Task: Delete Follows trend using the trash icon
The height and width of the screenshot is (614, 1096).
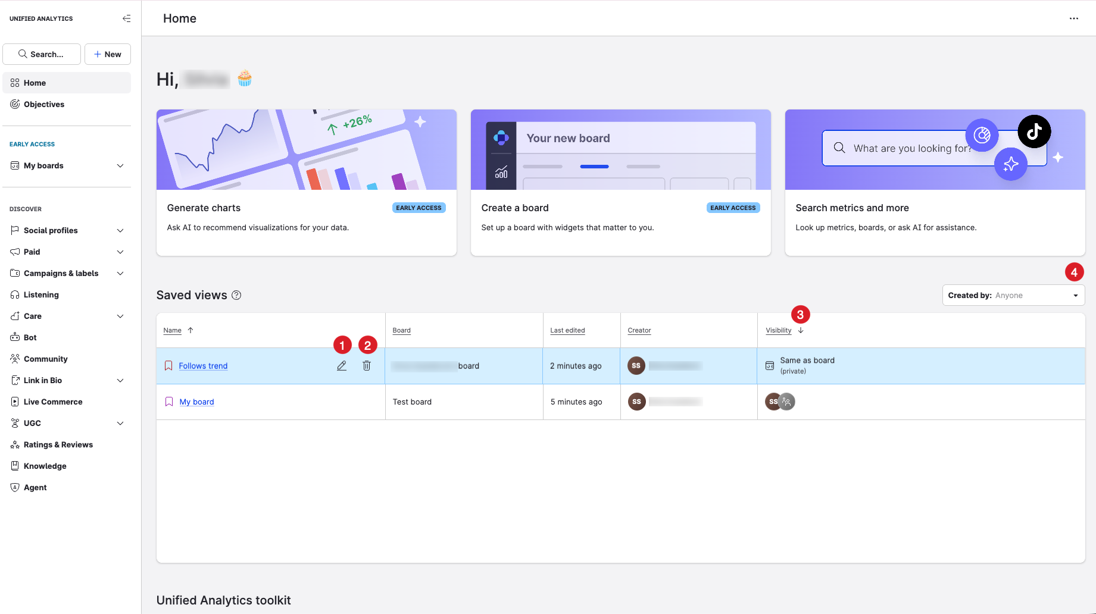Action: pos(367,366)
